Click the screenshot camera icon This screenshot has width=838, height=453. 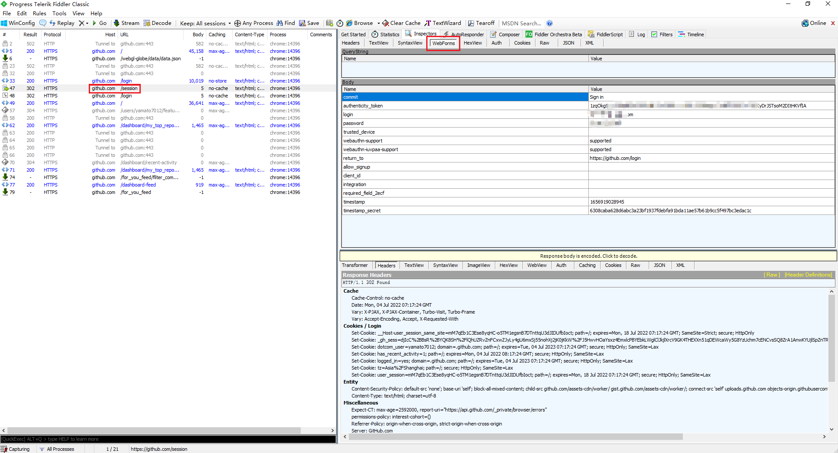(x=330, y=23)
